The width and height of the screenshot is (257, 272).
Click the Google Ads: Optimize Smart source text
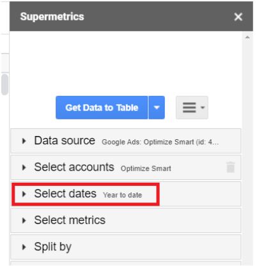pos(160,142)
